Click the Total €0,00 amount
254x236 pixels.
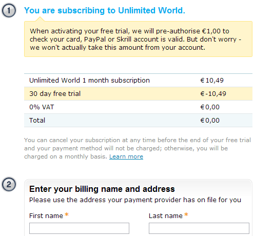[x=210, y=121]
